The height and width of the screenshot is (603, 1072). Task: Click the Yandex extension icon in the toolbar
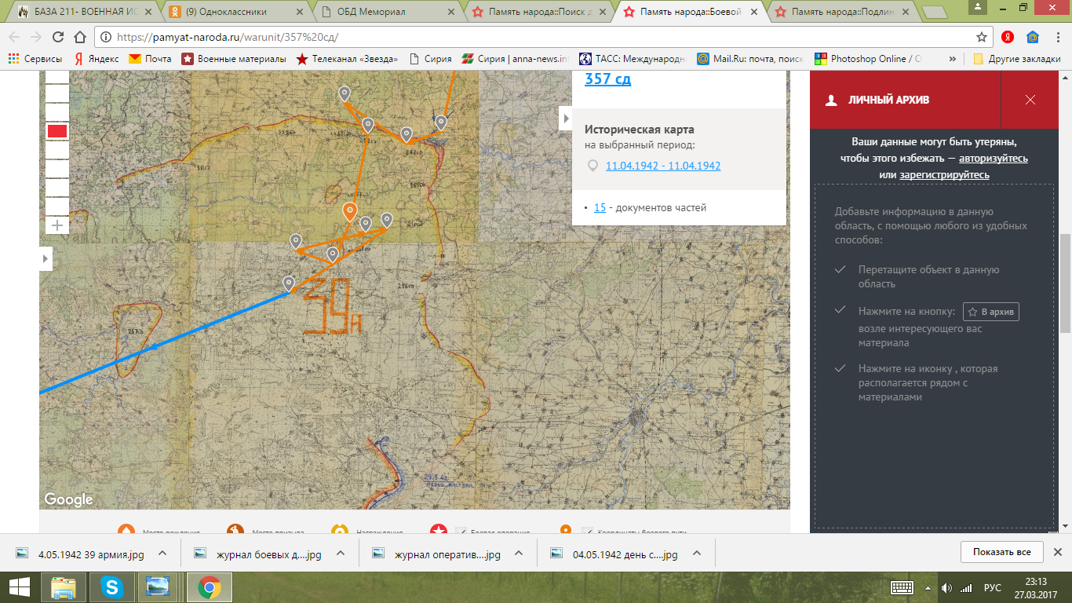click(x=1008, y=37)
